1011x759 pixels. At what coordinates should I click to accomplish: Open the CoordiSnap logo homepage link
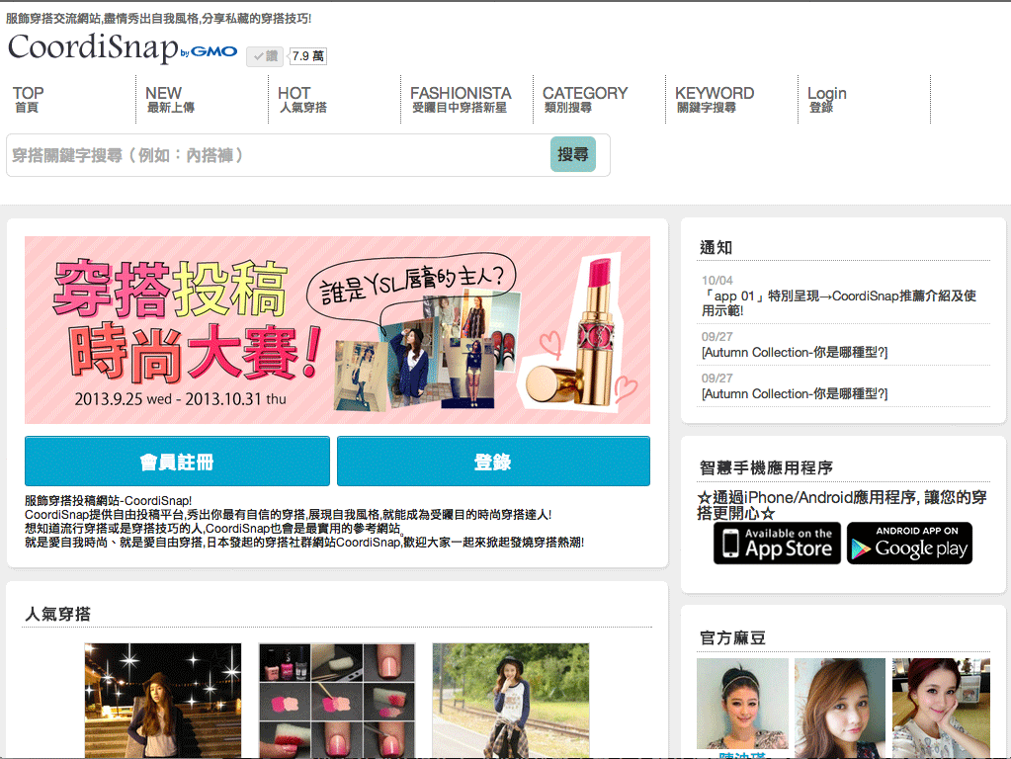click(x=94, y=47)
